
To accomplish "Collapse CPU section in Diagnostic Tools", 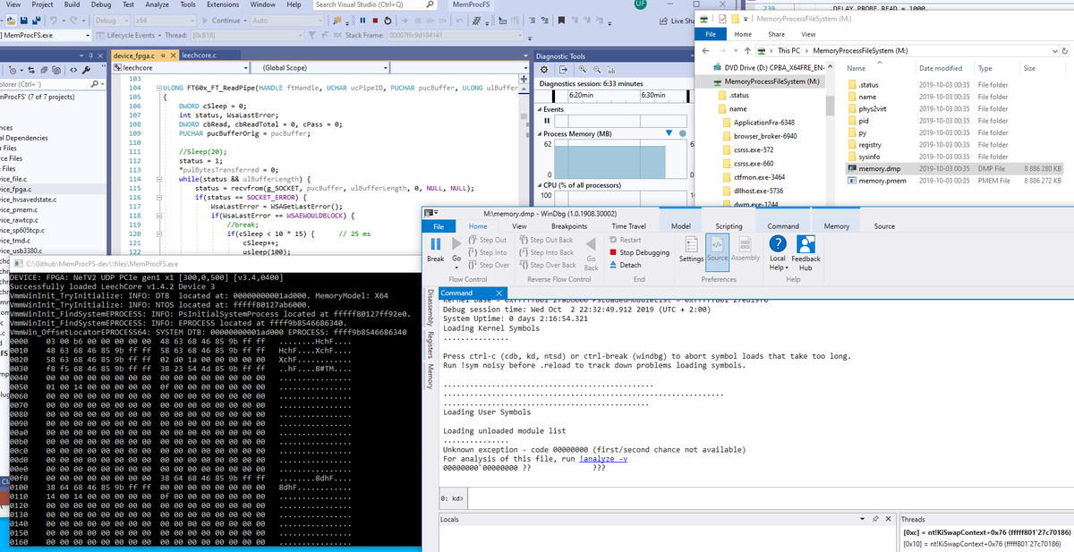I will pos(540,184).
